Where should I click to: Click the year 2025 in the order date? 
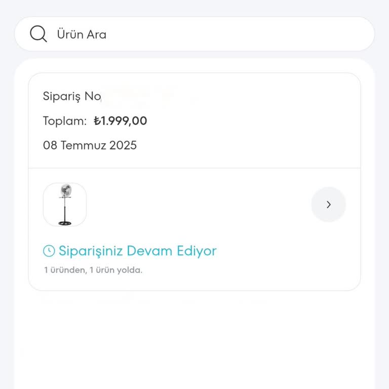(x=123, y=145)
